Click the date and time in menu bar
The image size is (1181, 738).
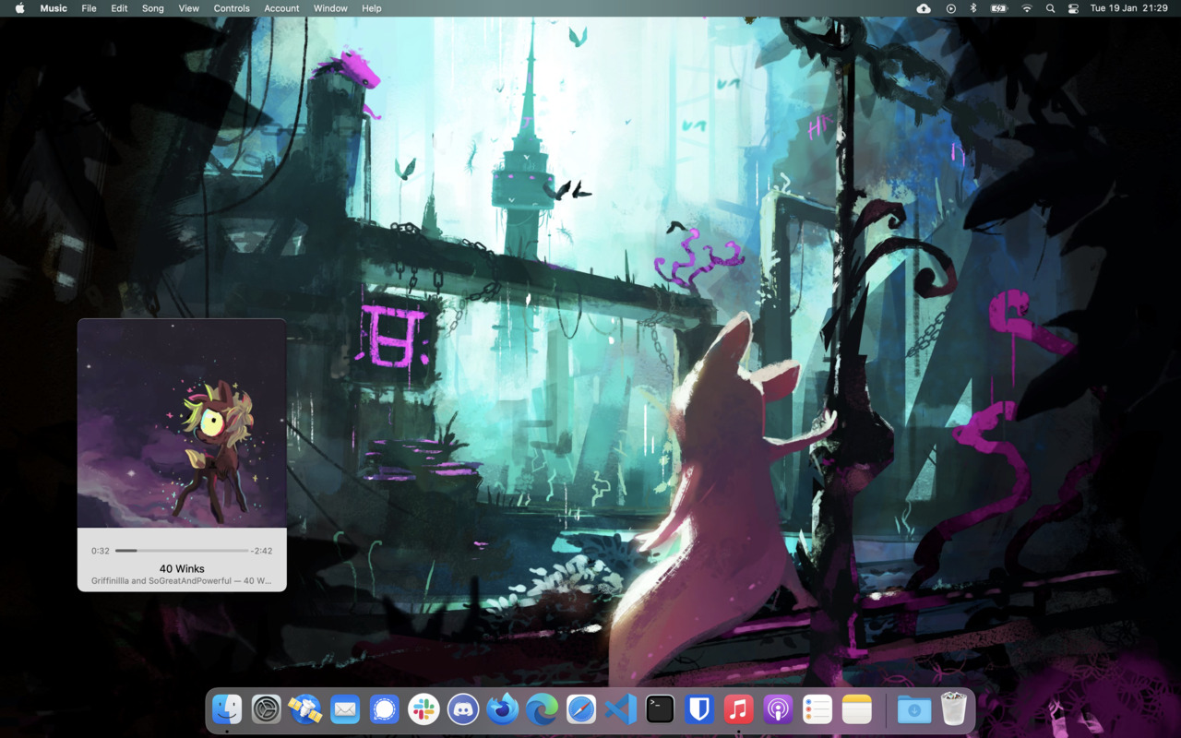[x=1129, y=8]
